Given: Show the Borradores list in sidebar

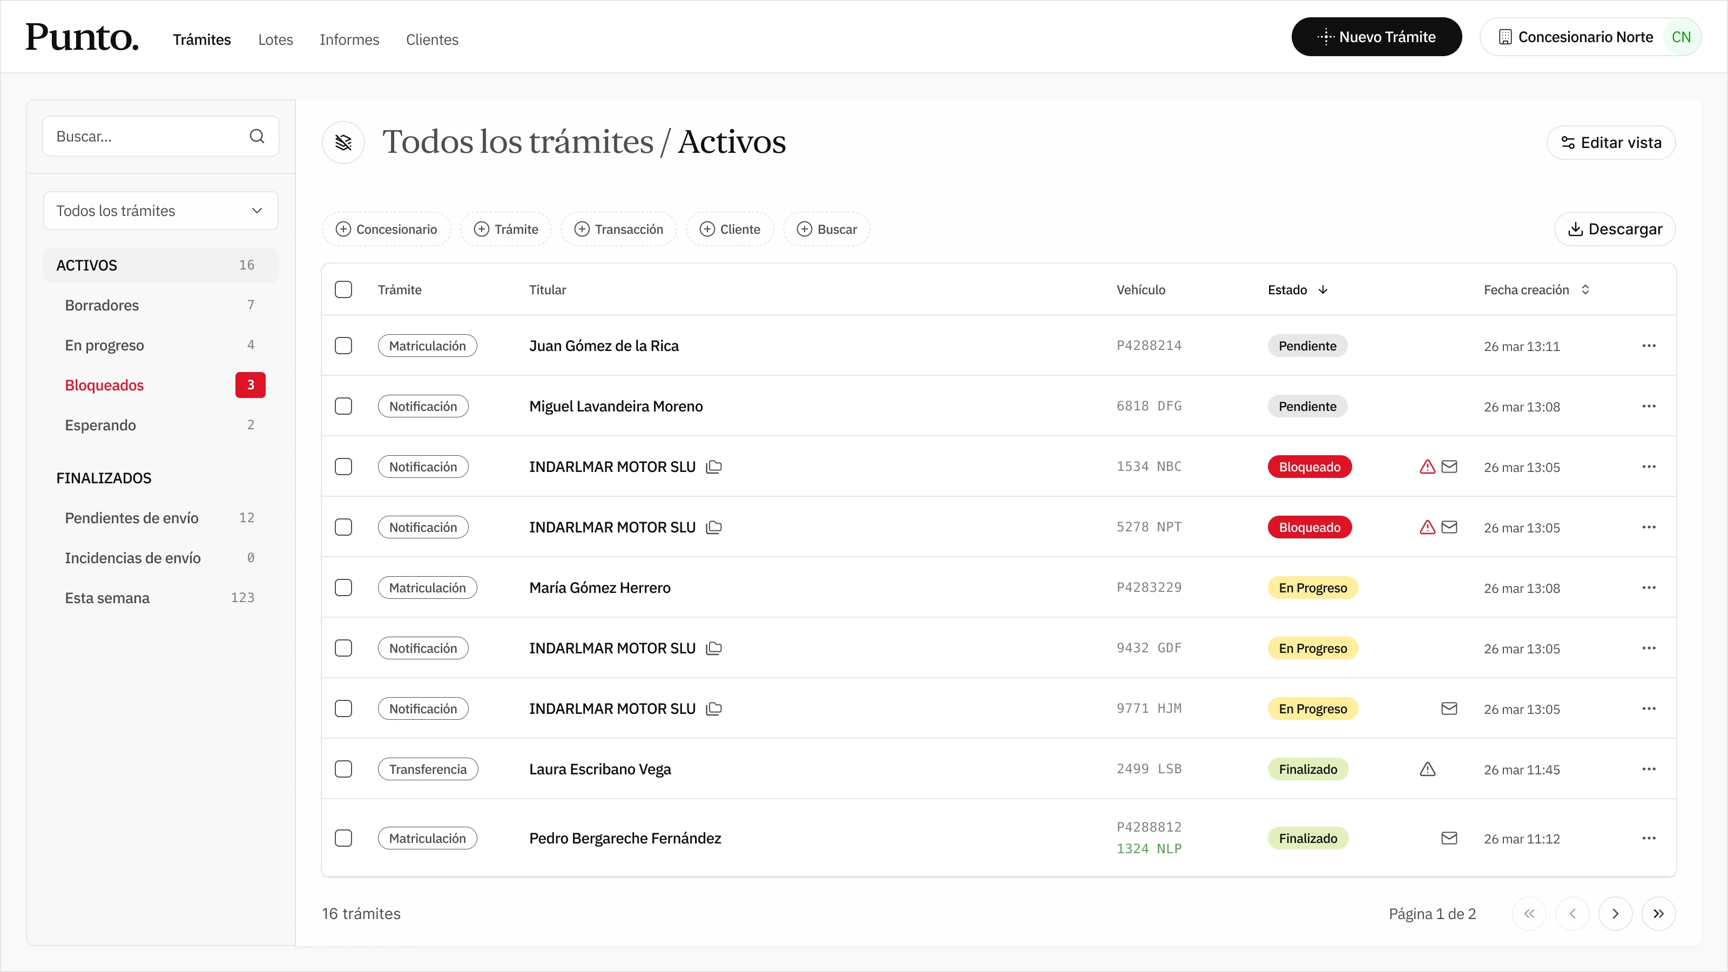Looking at the screenshot, I should (x=160, y=305).
